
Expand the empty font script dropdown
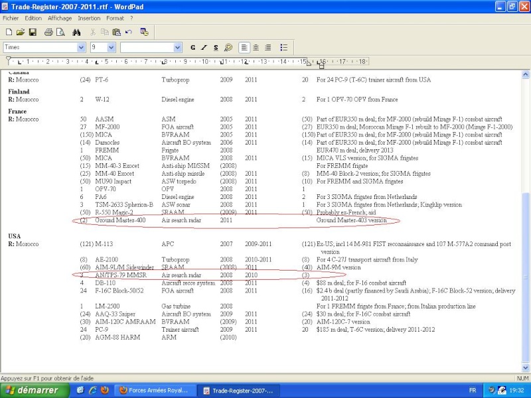178,47
